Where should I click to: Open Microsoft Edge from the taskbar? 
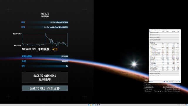(x=93, y=105)
